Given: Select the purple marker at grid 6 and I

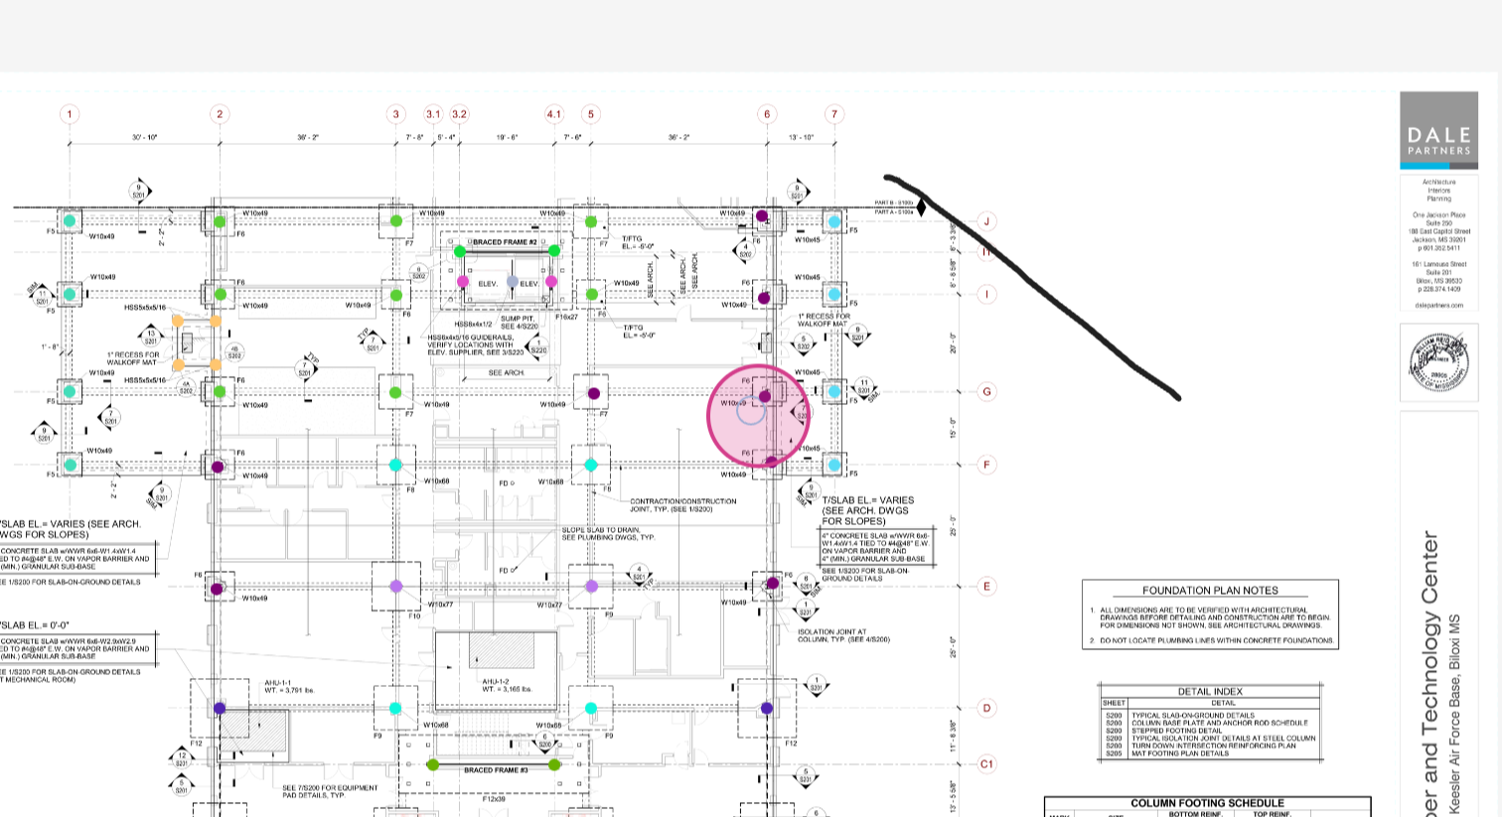Looking at the screenshot, I should 764,297.
